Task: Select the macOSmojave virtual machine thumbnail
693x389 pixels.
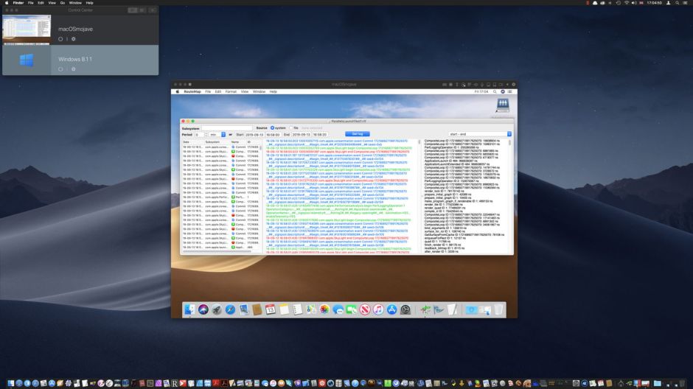Action: [x=27, y=29]
